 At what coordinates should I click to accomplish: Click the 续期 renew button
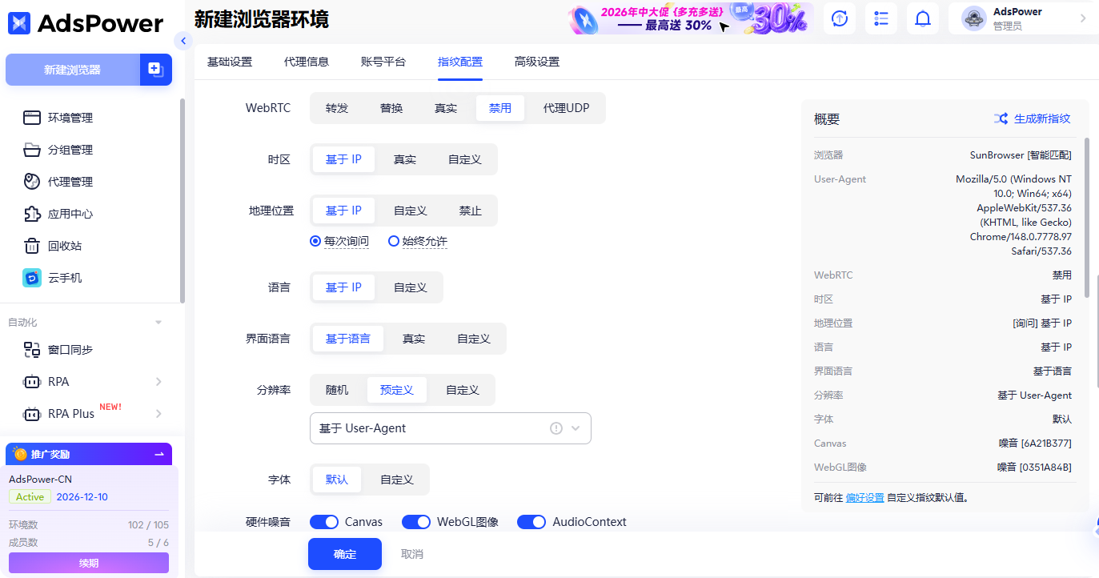click(x=89, y=563)
